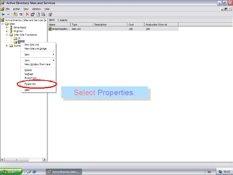The image size is (233, 175).
Task: Click the IP folder icon
Action: [x=15, y=38]
